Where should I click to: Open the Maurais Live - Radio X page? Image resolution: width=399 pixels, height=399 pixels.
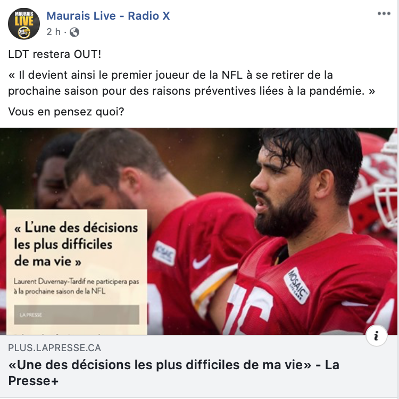(x=108, y=16)
